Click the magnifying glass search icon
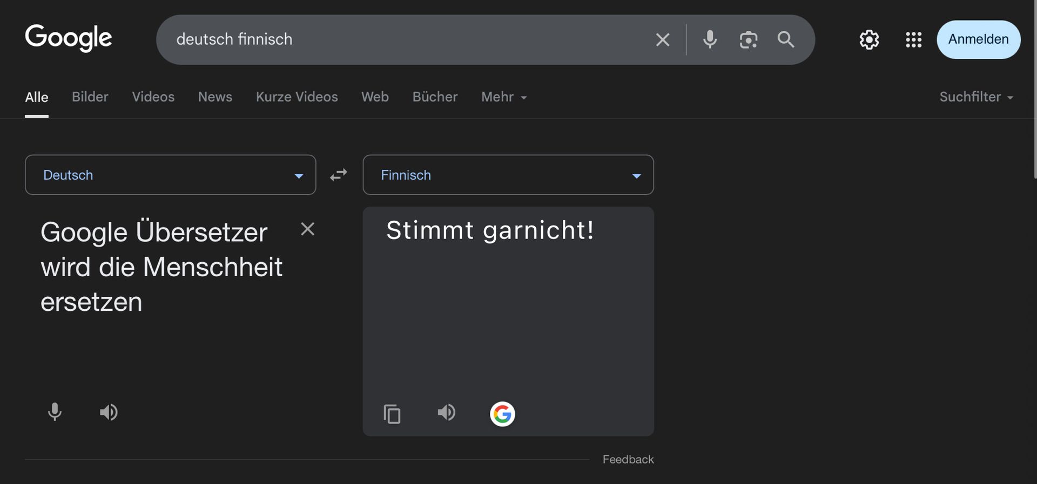 point(786,39)
